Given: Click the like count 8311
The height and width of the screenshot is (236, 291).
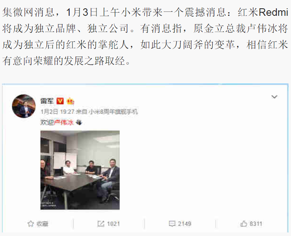Looking at the screenshot, I should click(256, 224).
